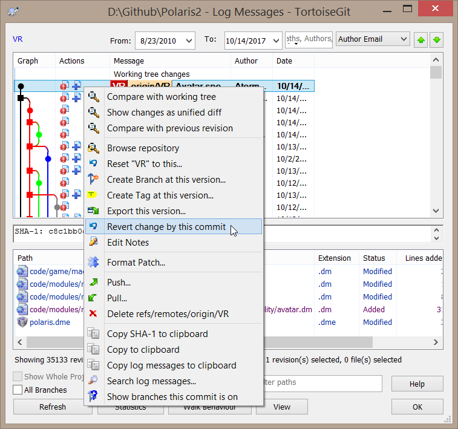The height and width of the screenshot is (429, 458).
Task: Click the green up arrow navigation button
Action: pos(421,40)
